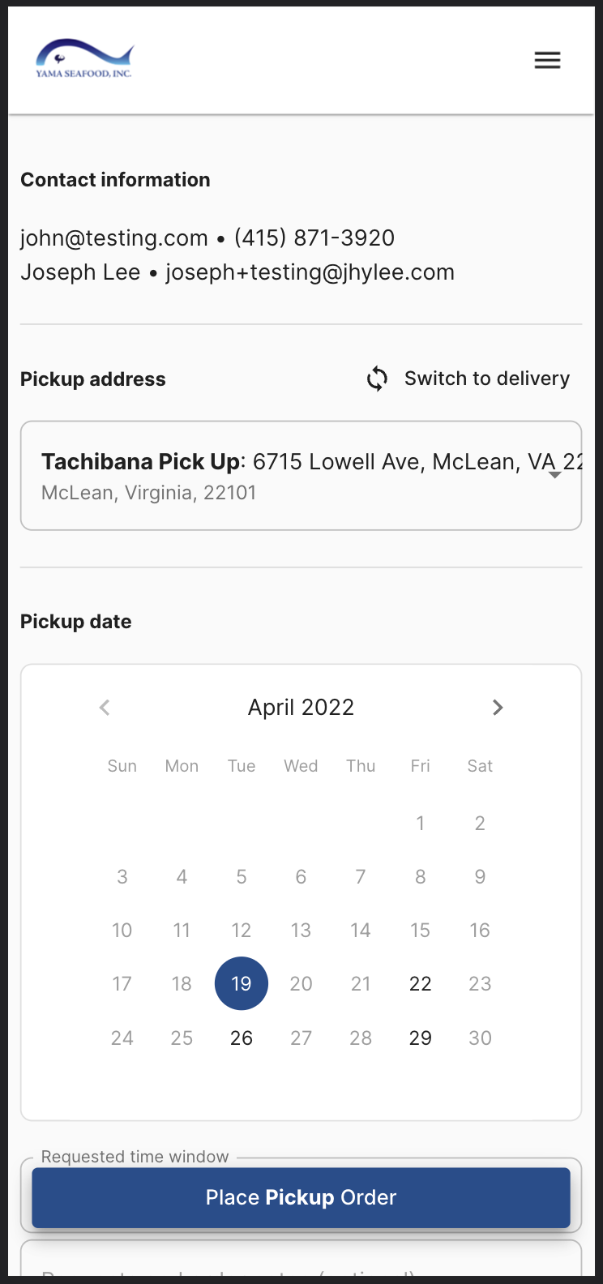Image resolution: width=603 pixels, height=1284 pixels.
Task: Open the Requested time window field
Action: 301,1162
